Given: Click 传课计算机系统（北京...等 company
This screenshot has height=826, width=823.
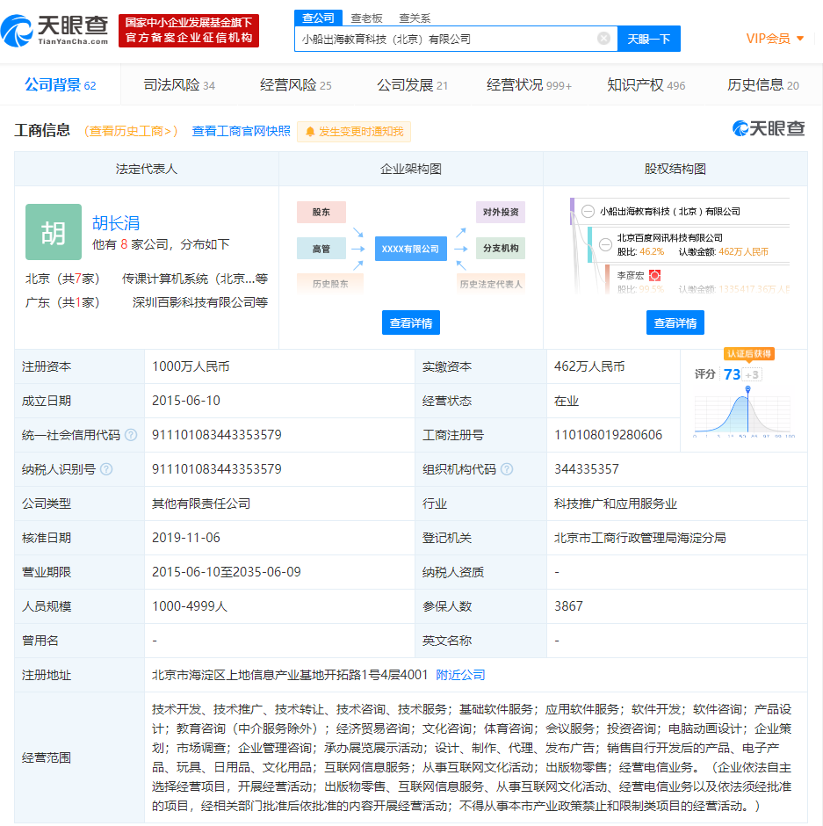Looking at the screenshot, I should [195, 279].
